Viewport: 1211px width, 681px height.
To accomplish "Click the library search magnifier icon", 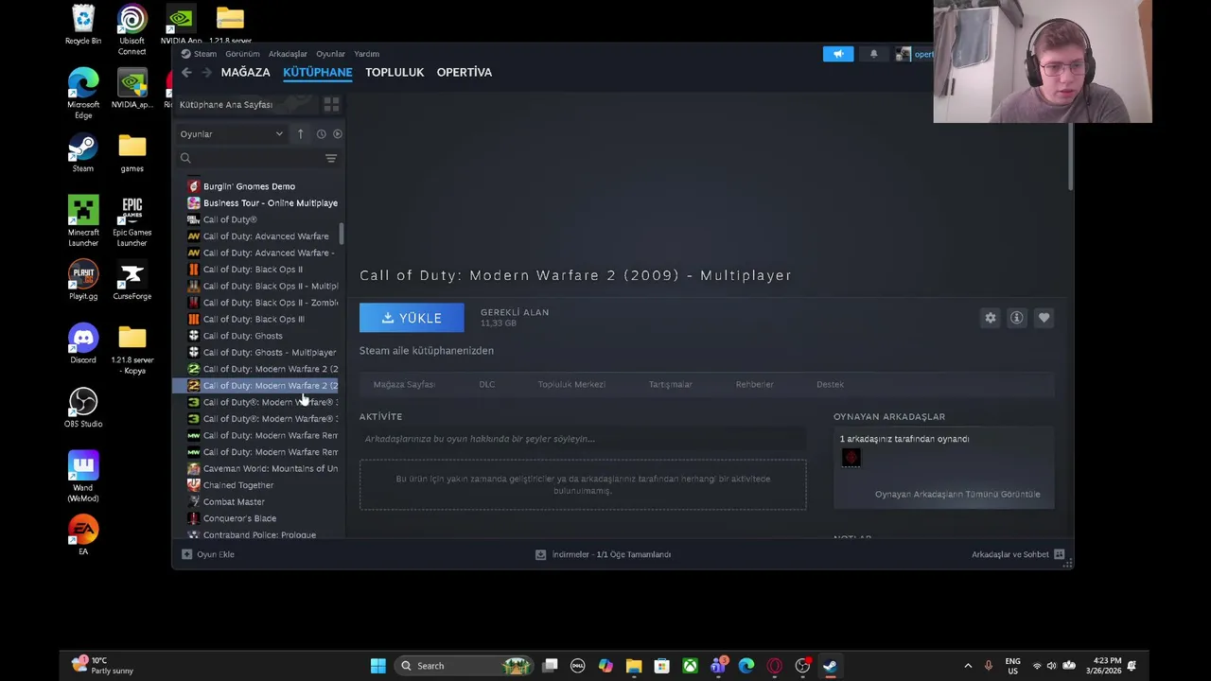I will pyautogui.click(x=185, y=158).
